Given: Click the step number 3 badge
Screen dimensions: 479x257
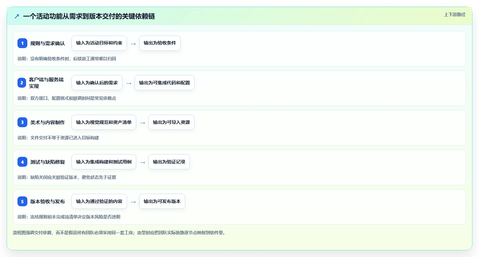Looking at the screenshot, I should (x=22, y=122).
